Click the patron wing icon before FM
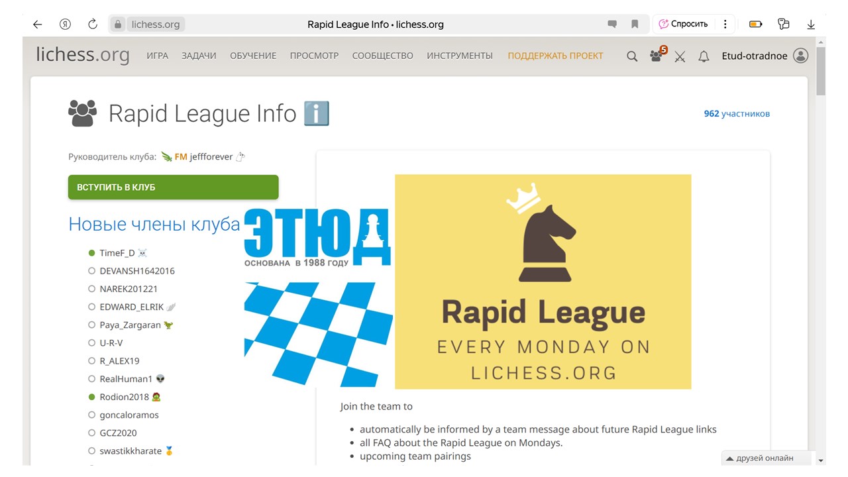 pyautogui.click(x=166, y=157)
